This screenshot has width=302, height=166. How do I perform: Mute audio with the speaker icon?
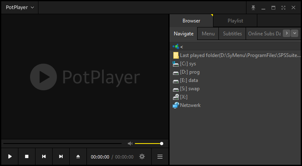(x=130, y=144)
